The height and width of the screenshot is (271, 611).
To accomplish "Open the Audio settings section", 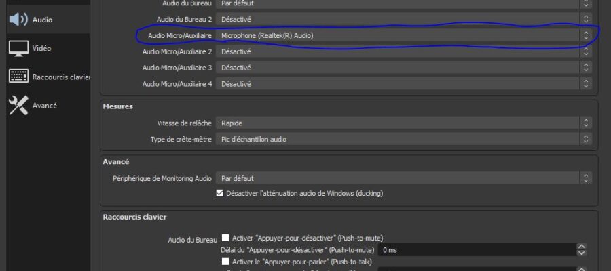I will tap(48, 20).
